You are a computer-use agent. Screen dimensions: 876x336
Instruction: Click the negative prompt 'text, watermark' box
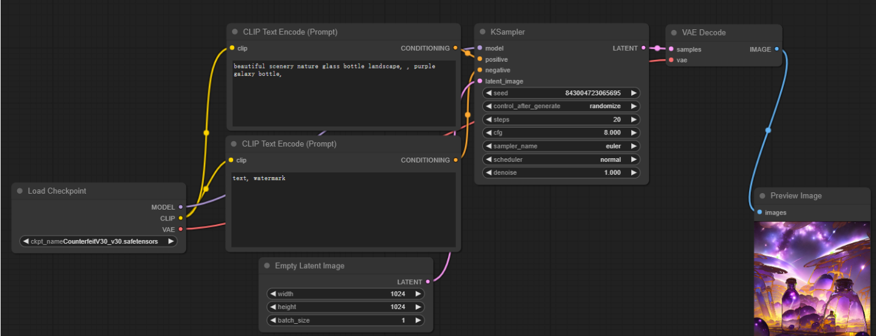(344, 209)
